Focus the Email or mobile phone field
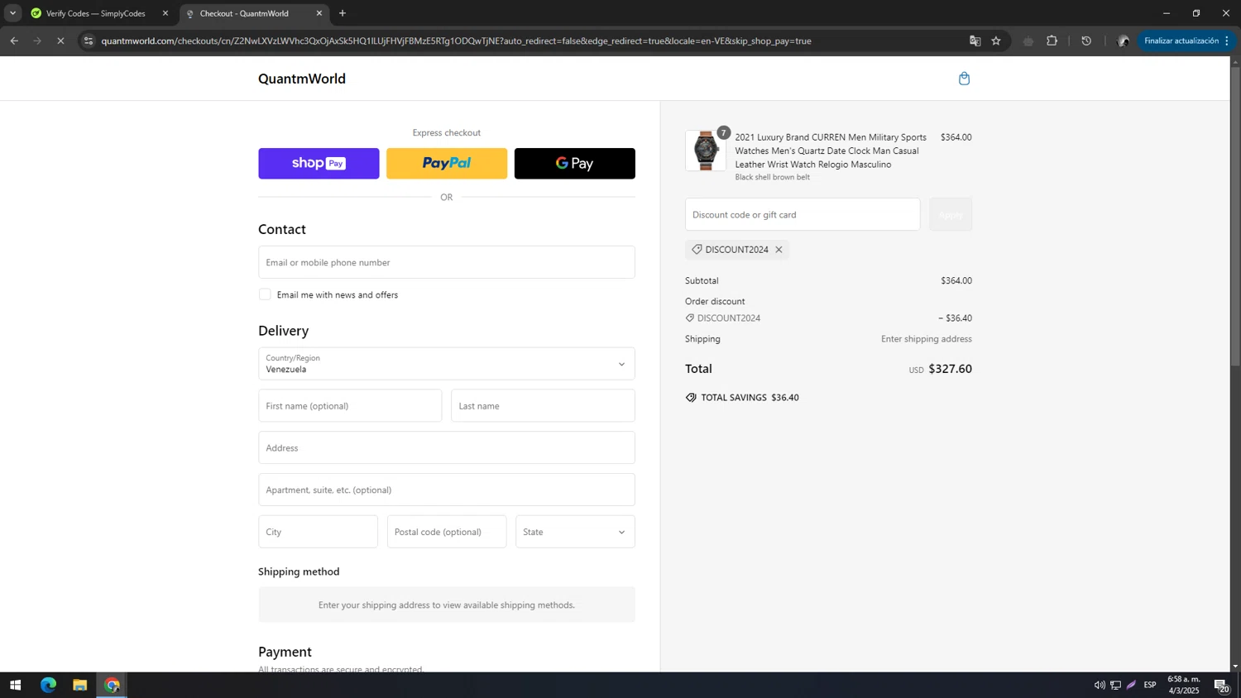The height and width of the screenshot is (698, 1241). [x=447, y=262]
